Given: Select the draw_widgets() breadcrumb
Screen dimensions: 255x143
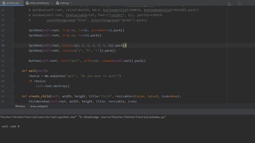Looking at the screenshot, I should [39, 106].
